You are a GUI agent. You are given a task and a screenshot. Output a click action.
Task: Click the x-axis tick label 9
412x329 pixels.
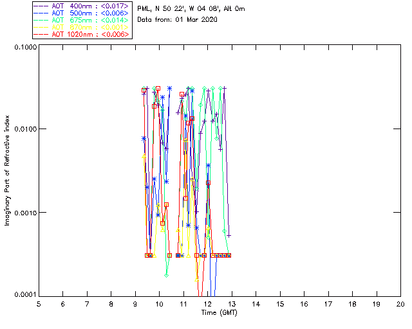(135, 304)
